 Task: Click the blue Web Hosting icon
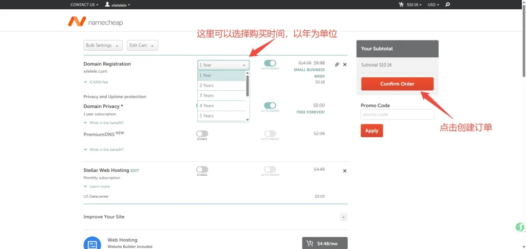92,243
